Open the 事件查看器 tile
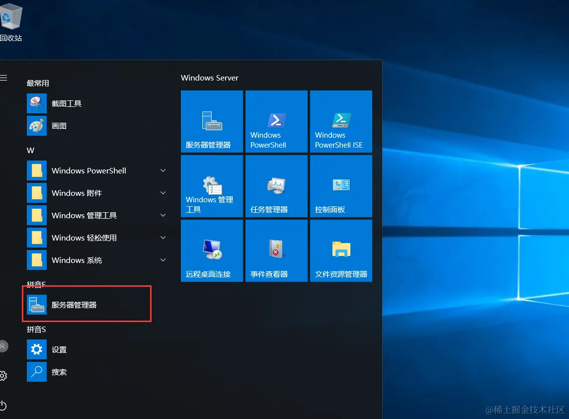The image size is (569, 419). 276,251
